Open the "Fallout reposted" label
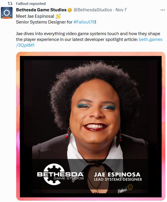This screenshot has height=202, width=167. click(x=31, y=3)
